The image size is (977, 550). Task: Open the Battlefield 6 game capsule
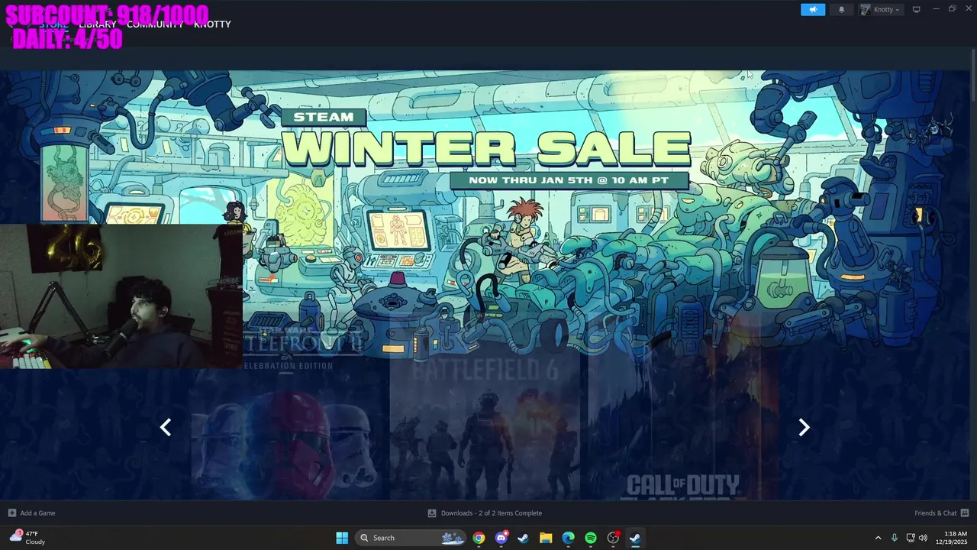click(485, 424)
